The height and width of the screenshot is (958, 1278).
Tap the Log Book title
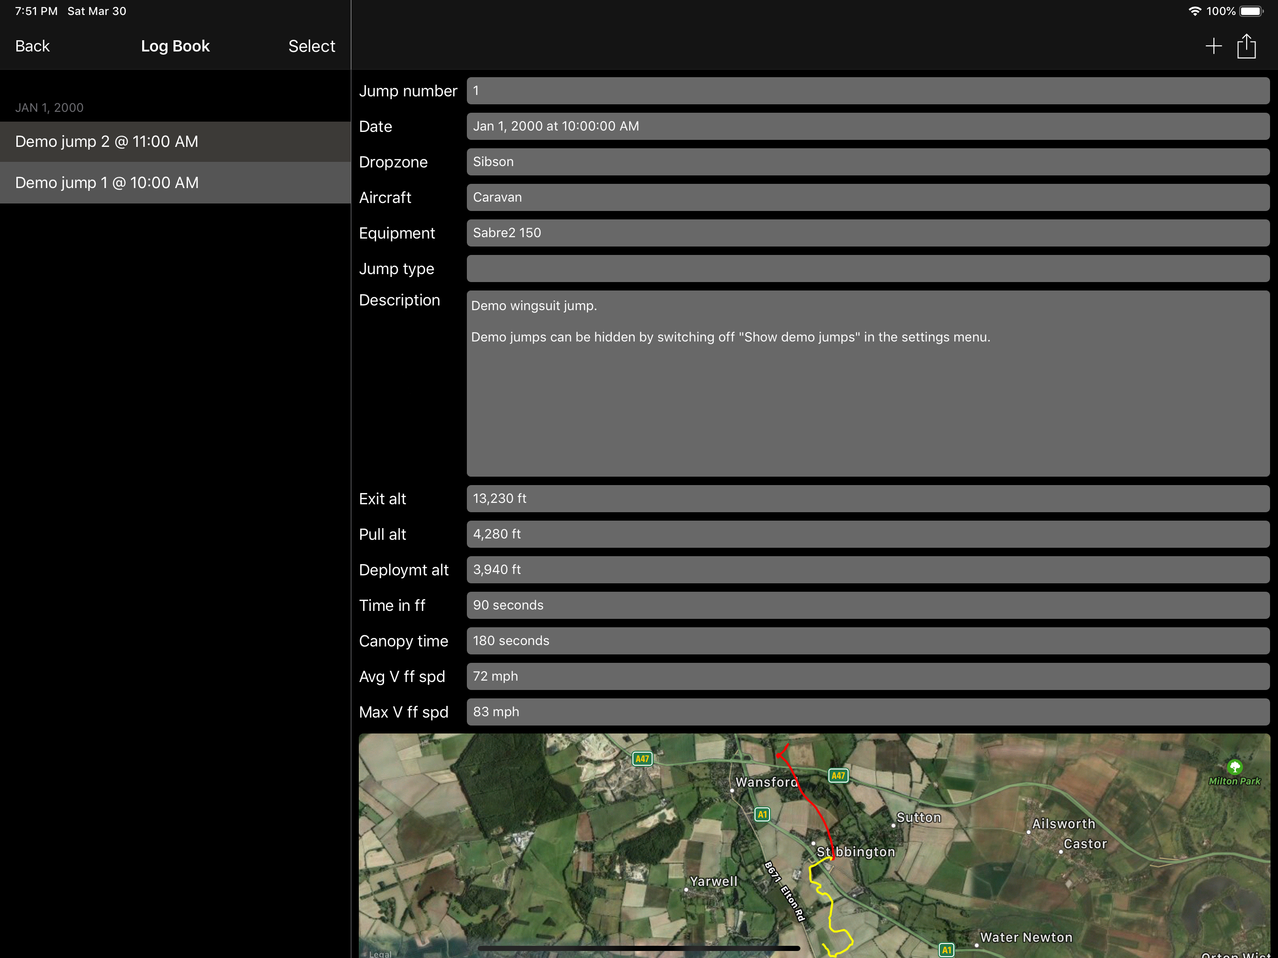175,46
